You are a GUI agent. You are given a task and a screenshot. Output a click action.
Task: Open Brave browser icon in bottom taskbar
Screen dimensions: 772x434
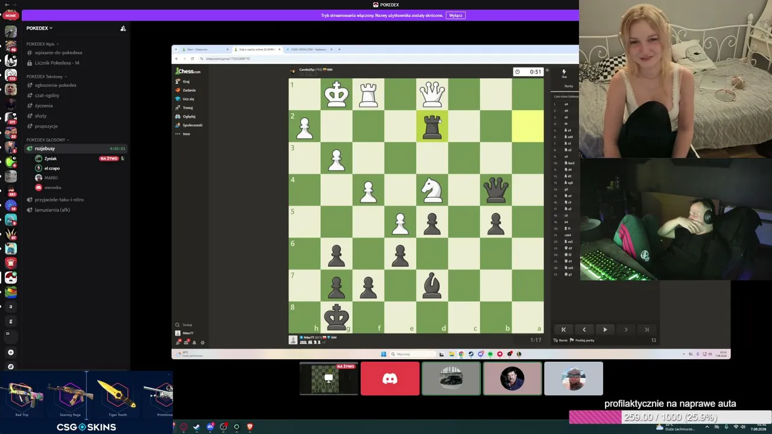click(250, 427)
